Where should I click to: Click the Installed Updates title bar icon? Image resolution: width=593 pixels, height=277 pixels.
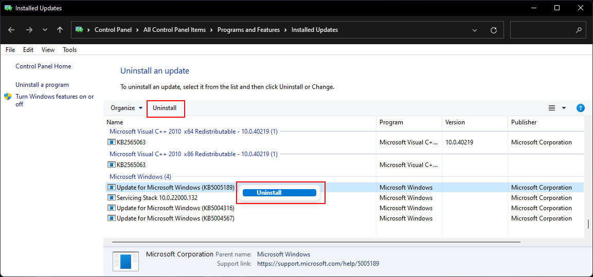coord(8,8)
